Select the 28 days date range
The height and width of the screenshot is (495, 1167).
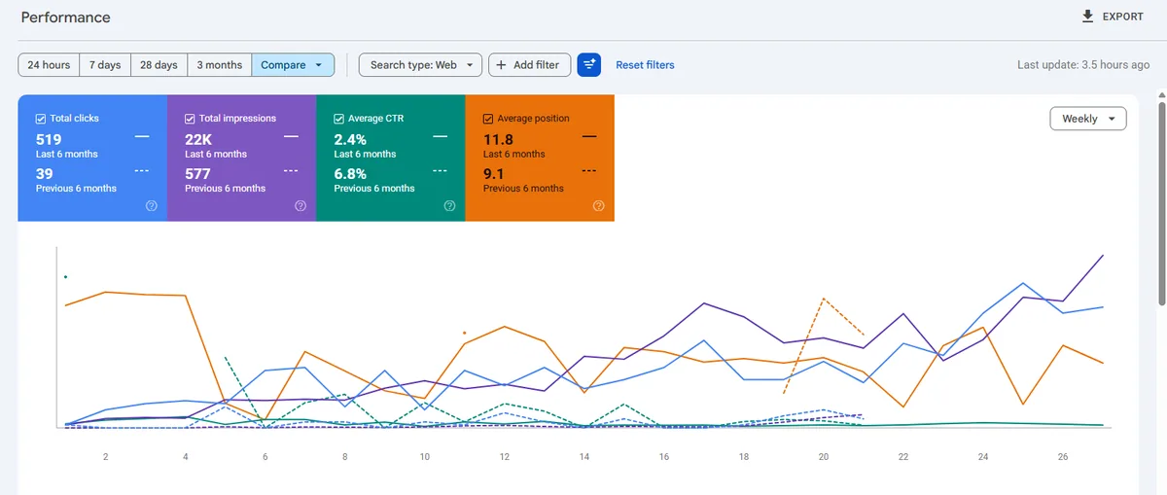[x=159, y=65]
